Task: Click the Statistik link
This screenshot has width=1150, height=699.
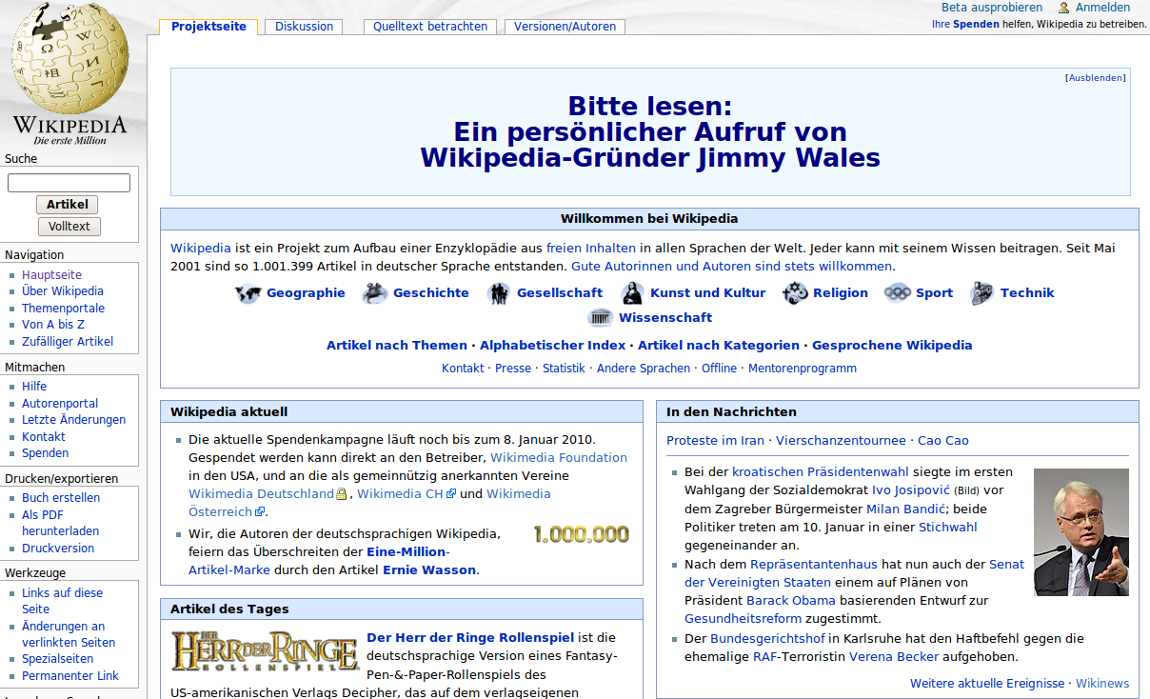Action: (x=564, y=369)
